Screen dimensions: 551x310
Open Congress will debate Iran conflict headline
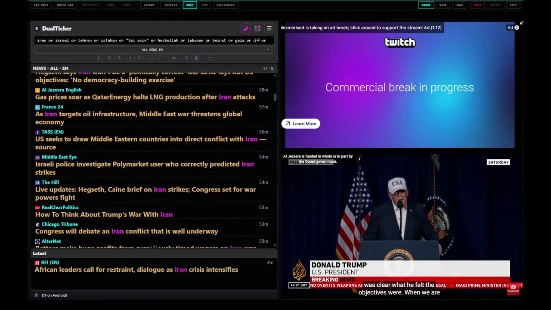[127, 231]
